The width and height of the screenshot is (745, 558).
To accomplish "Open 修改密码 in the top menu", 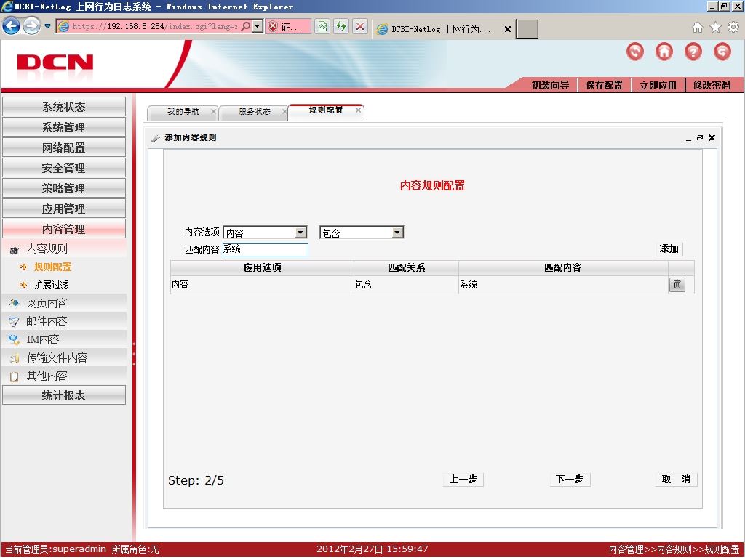I will (712, 86).
